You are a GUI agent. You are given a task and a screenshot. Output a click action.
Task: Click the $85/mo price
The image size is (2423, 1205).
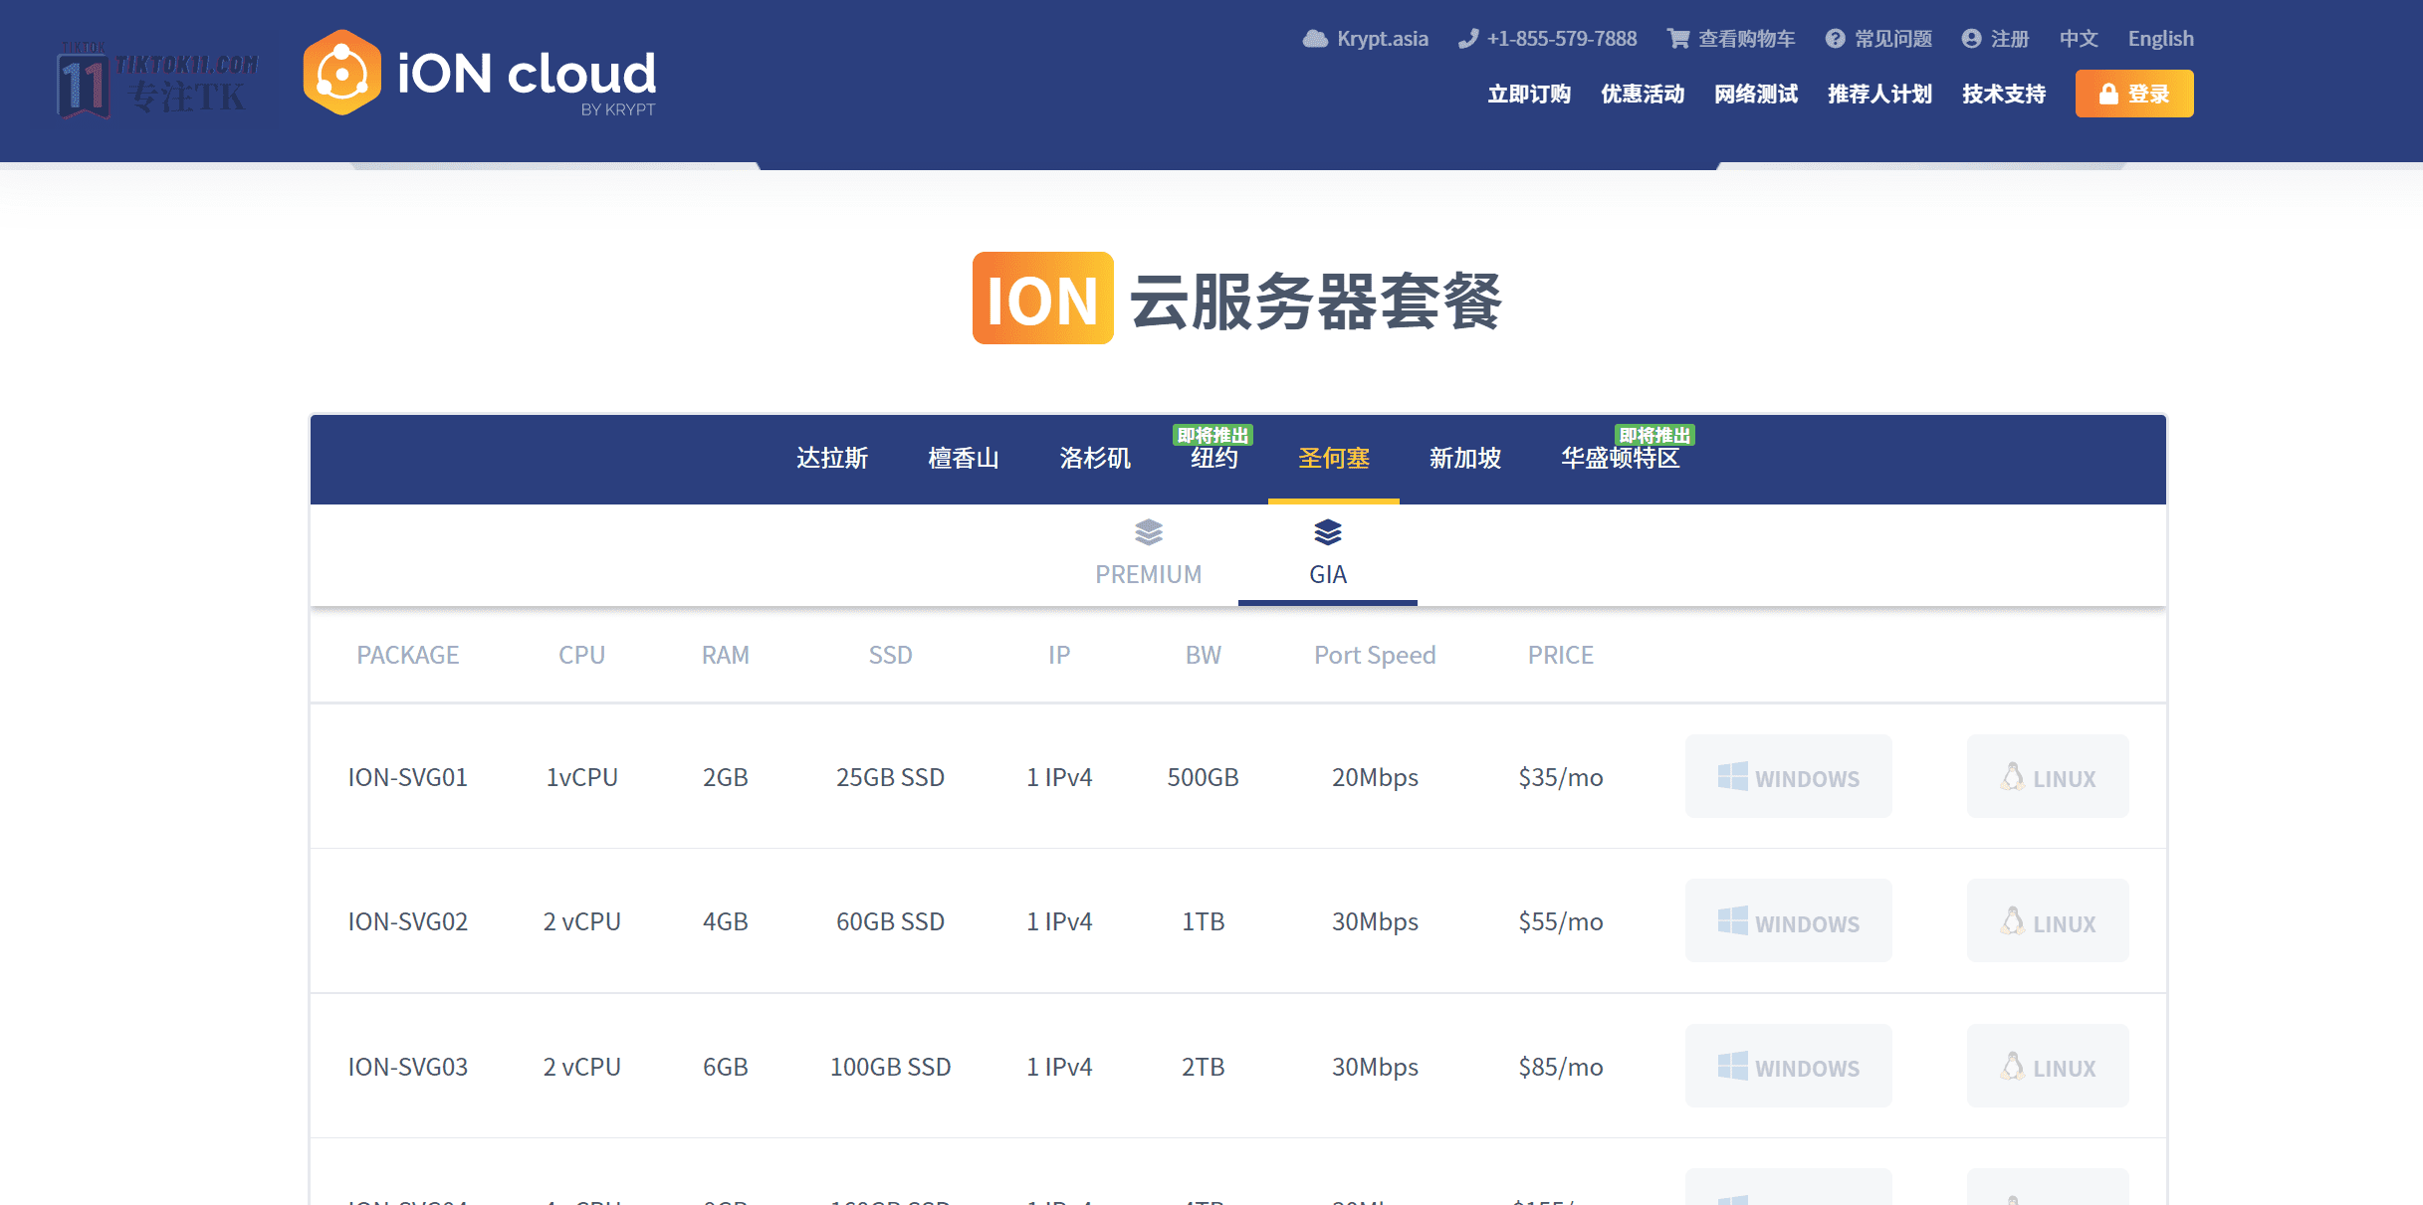(x=1561, y=1067)
